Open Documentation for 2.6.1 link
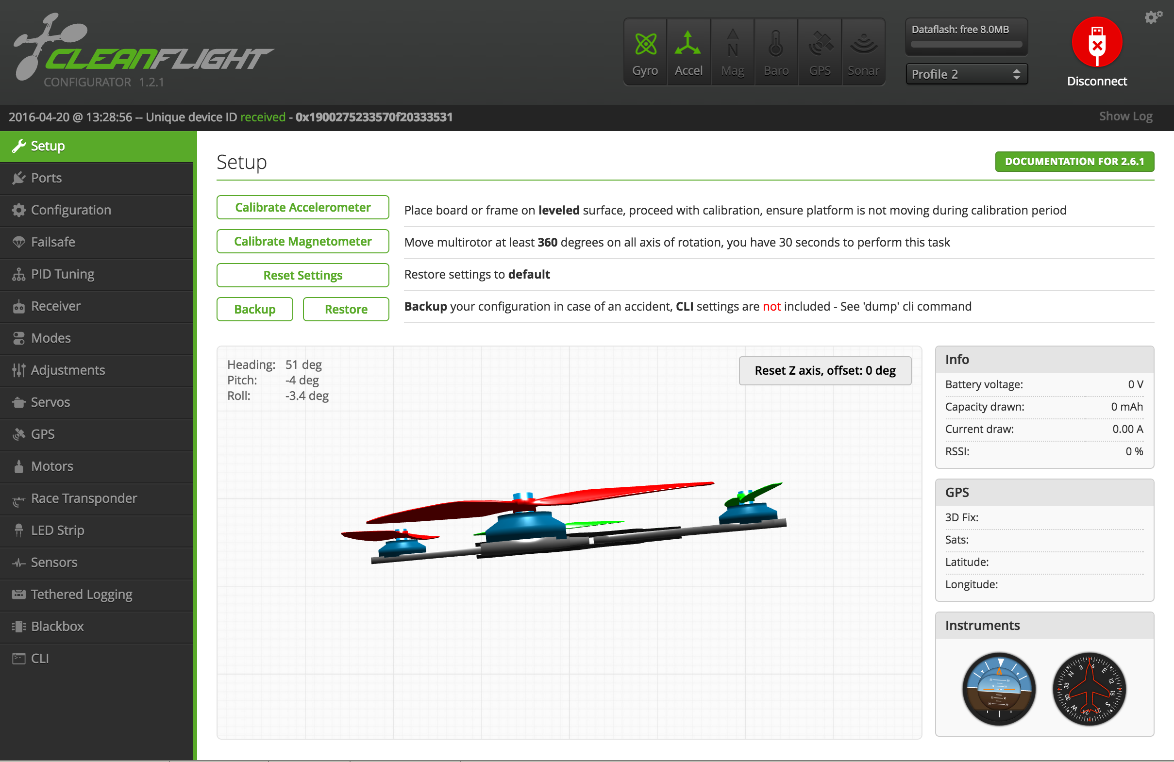 [x=1074, y=161]
